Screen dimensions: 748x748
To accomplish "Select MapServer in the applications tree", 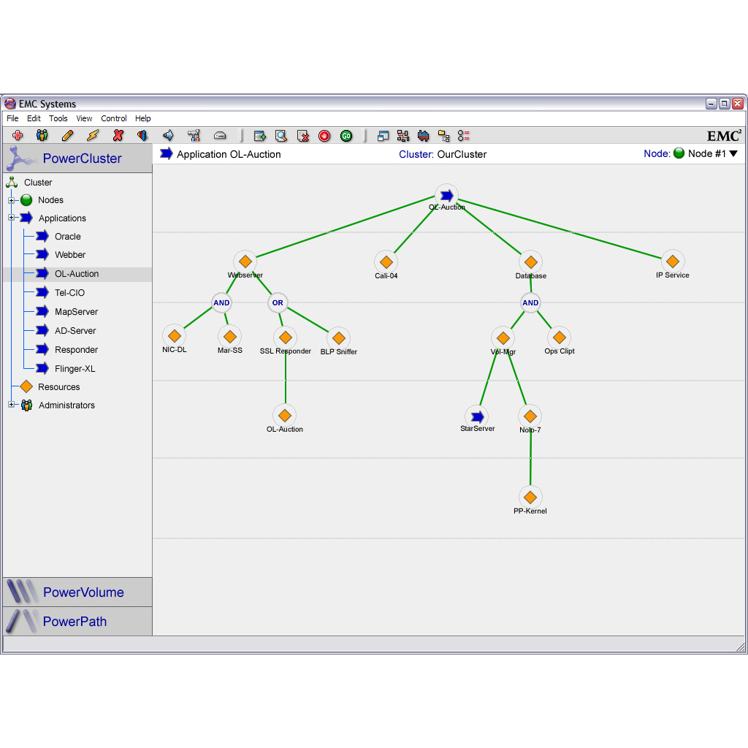I will click(x=76, y=311).
